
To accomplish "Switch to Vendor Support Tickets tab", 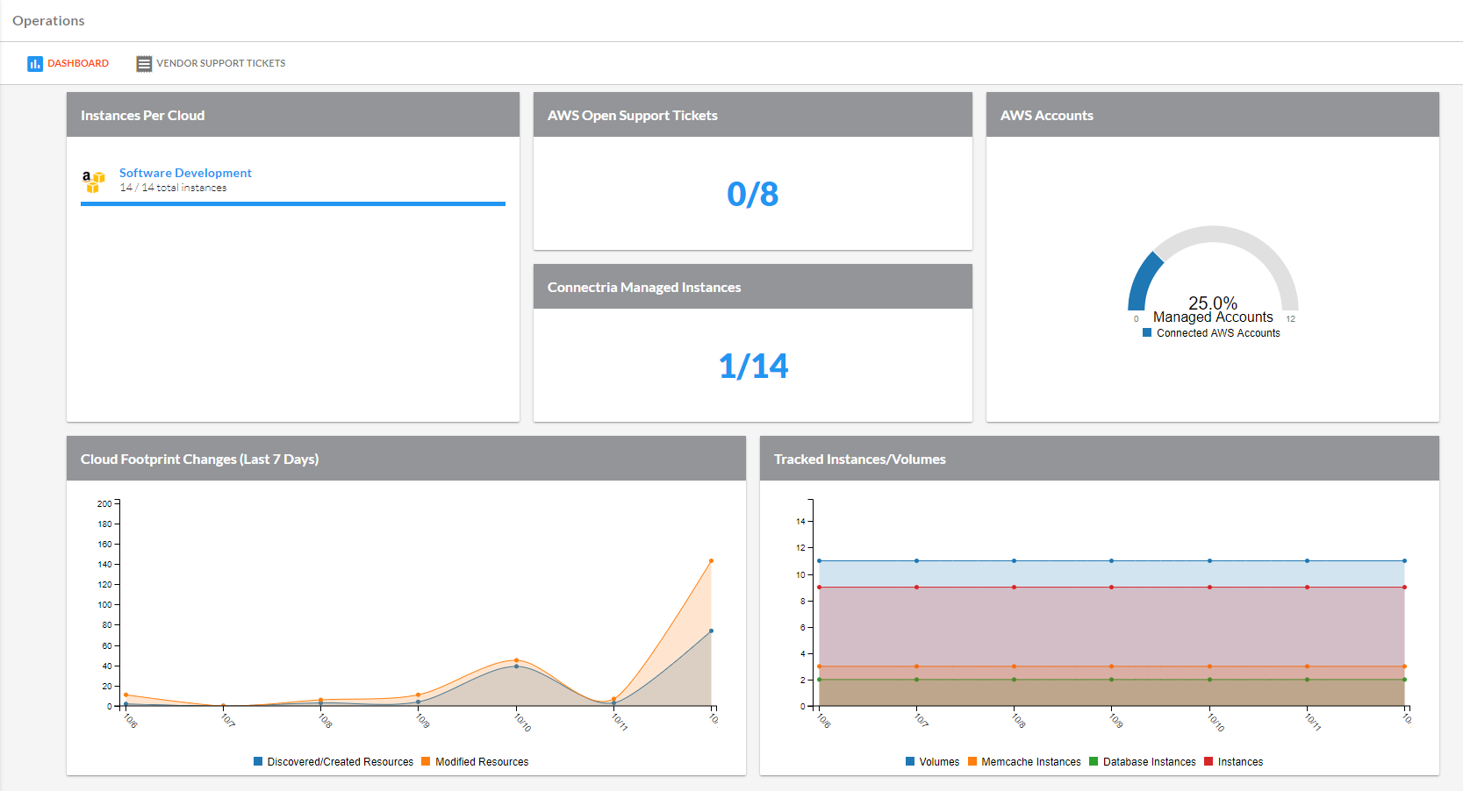I will [x=211, y=63].
